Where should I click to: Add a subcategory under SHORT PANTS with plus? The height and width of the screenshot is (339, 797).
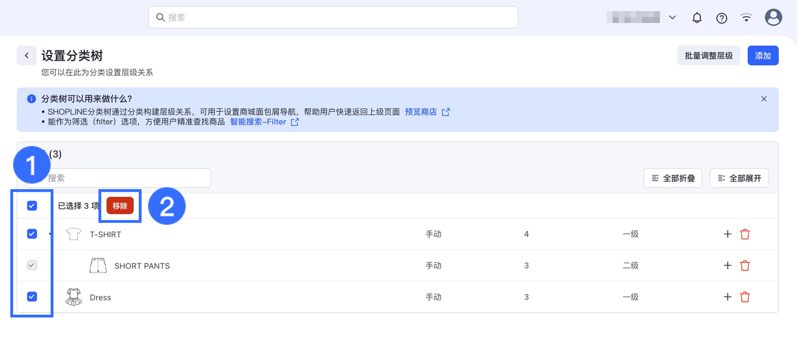728,265
